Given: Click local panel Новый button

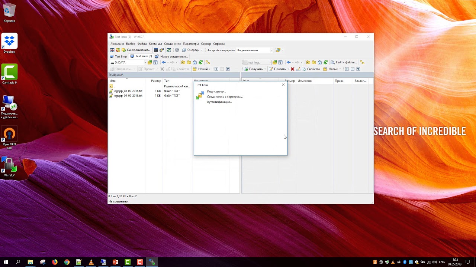Looking at the screenshot, I should 201,69.
